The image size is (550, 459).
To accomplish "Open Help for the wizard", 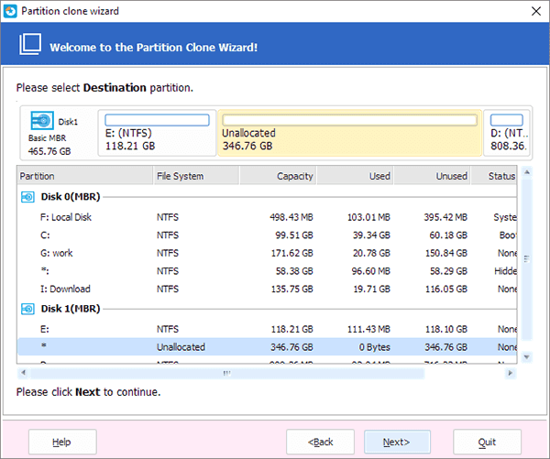I will point(62,442).
